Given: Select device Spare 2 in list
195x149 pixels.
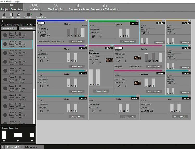Looking at the screenshot, I should pos(17,44).
